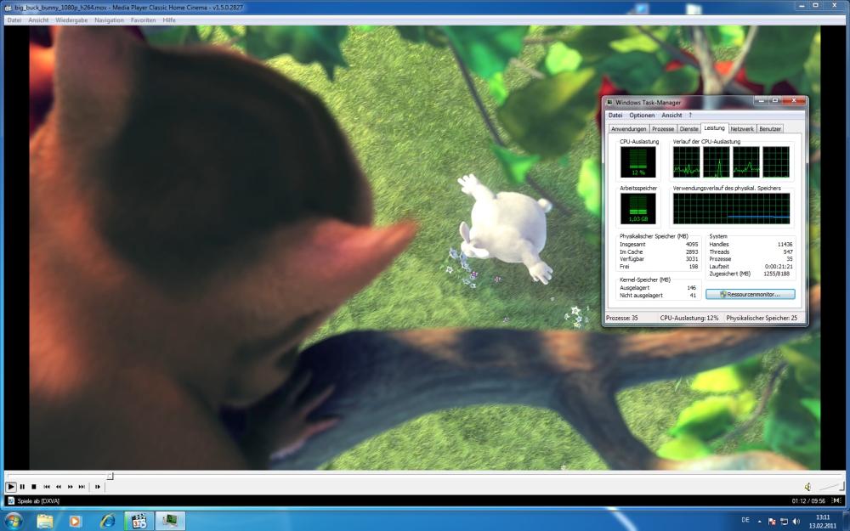This screenshot has width=850, height=531.
Task: Open Windows Explorer from the taskbar
Action: coord(45,521)
